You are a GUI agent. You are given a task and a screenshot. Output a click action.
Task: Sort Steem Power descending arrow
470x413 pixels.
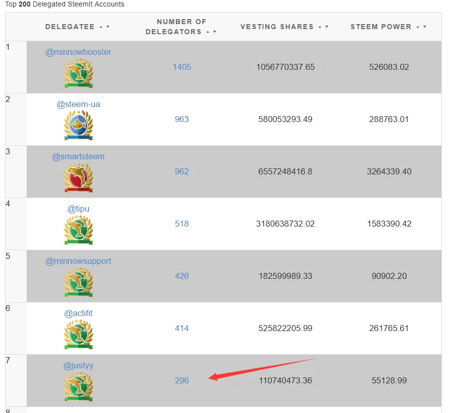425,27
